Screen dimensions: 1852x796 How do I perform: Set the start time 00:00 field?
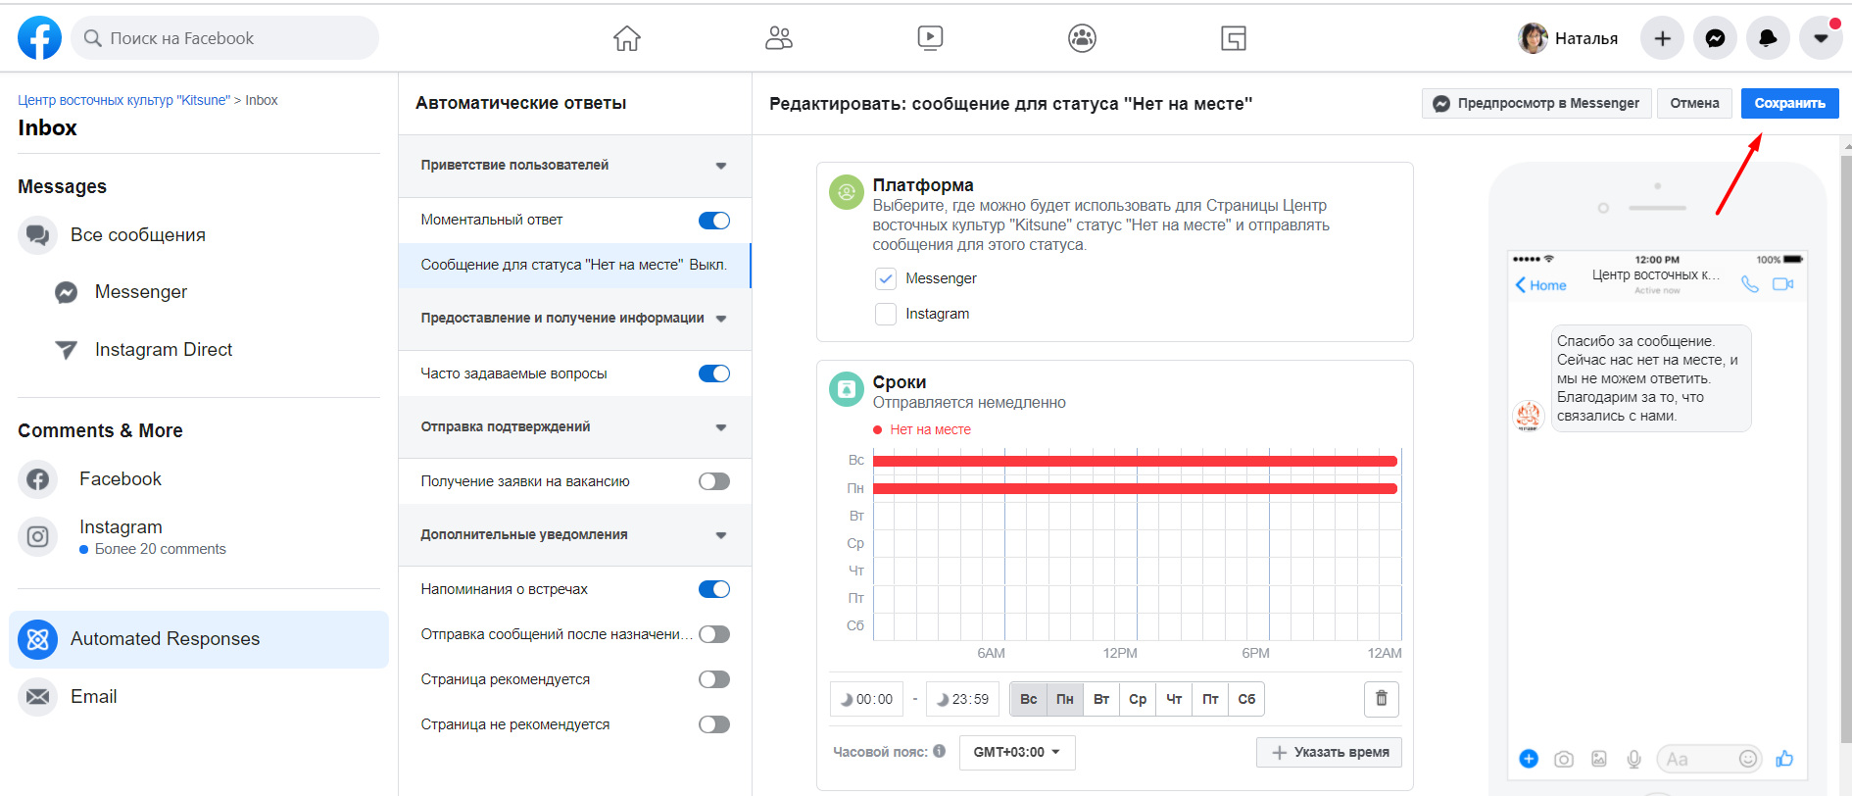(866, 700)
